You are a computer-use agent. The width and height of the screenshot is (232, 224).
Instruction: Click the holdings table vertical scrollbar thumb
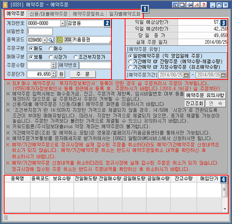tap(225, 190)
